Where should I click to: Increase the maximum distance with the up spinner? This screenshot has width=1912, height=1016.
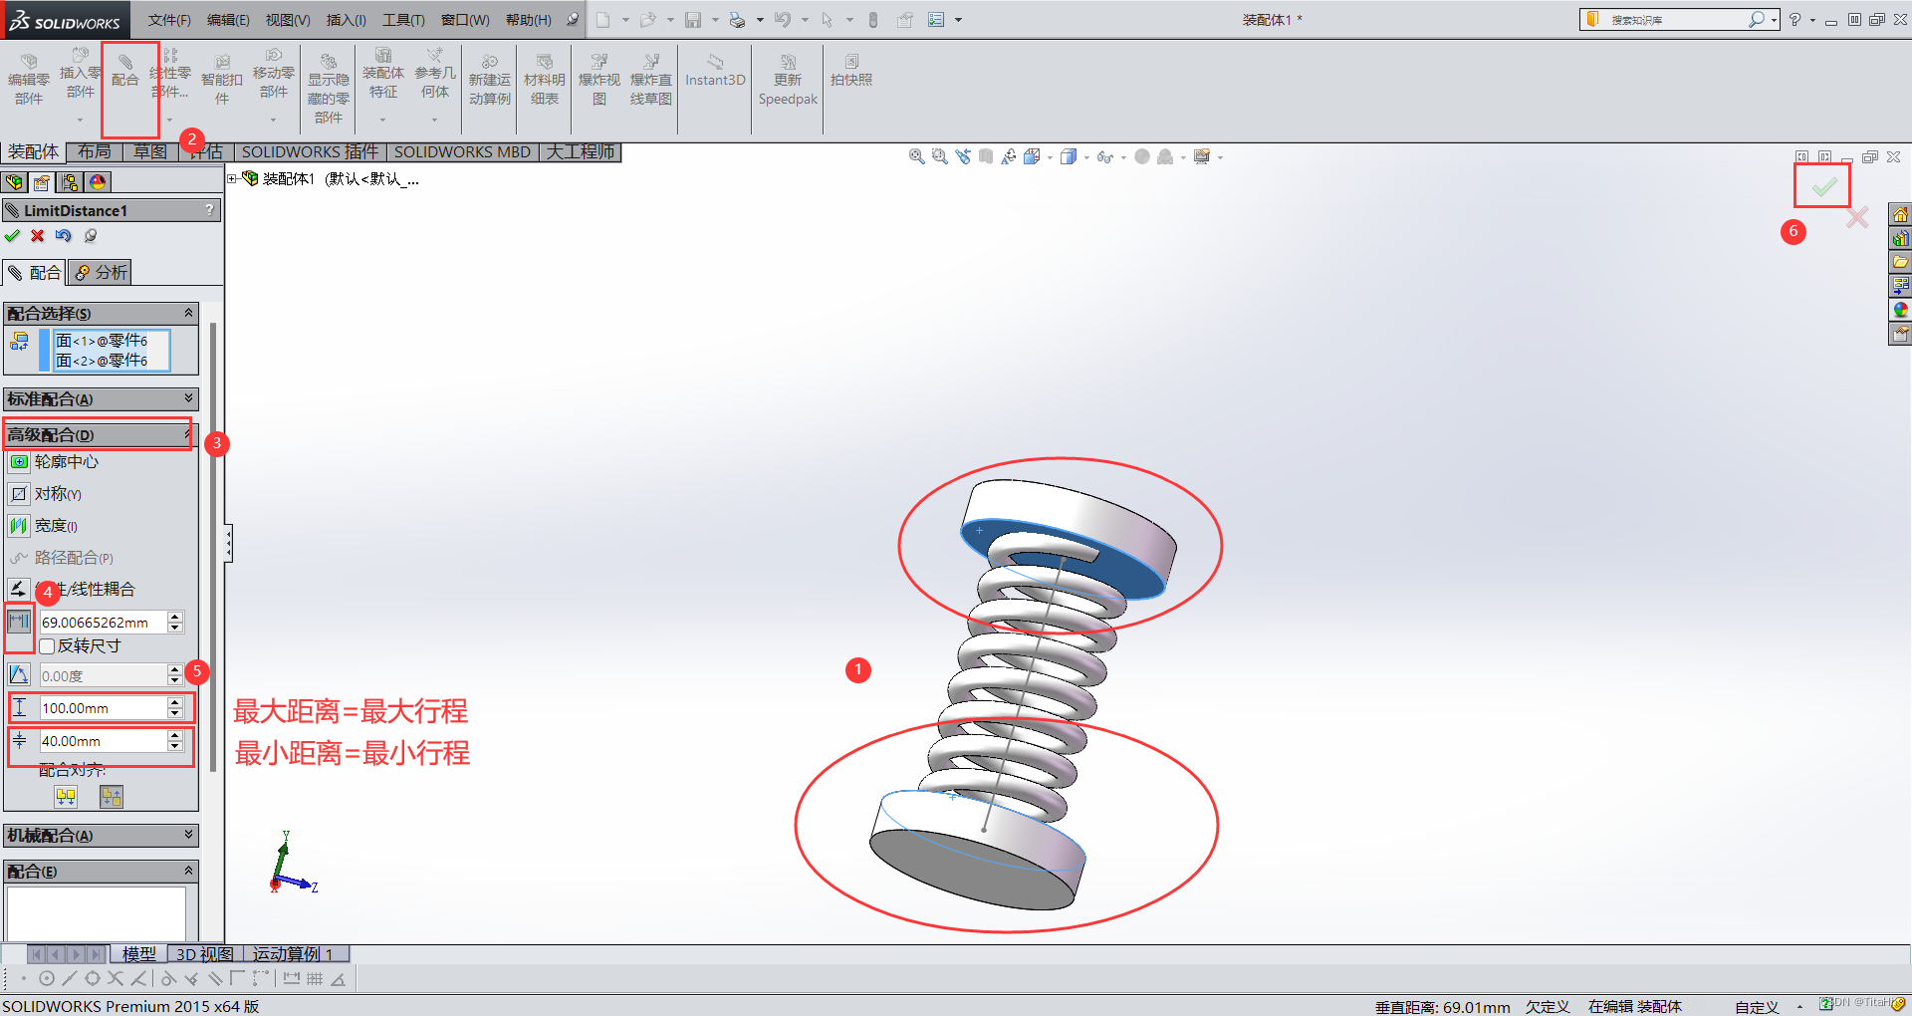point(175,702)
